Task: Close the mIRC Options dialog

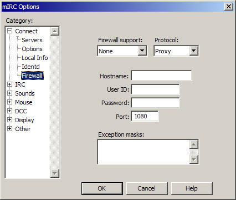Action: (x=229, y=7)
